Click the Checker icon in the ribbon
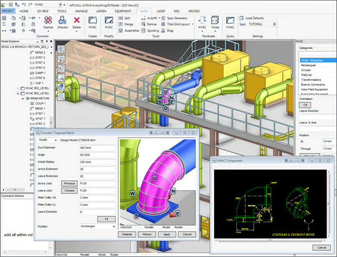 click(x=62, y=21)
